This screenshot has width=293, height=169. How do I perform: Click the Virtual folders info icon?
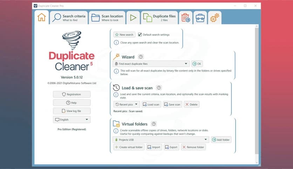click(x=116, y=131)
